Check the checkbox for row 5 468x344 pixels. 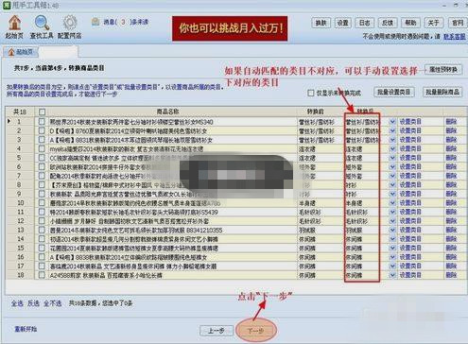coord(42,158)
